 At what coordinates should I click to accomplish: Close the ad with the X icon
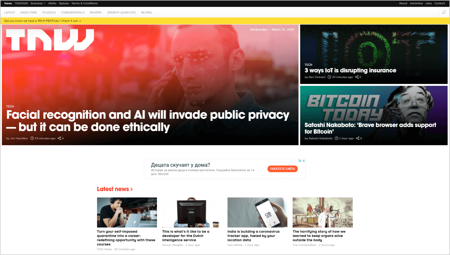304,161
